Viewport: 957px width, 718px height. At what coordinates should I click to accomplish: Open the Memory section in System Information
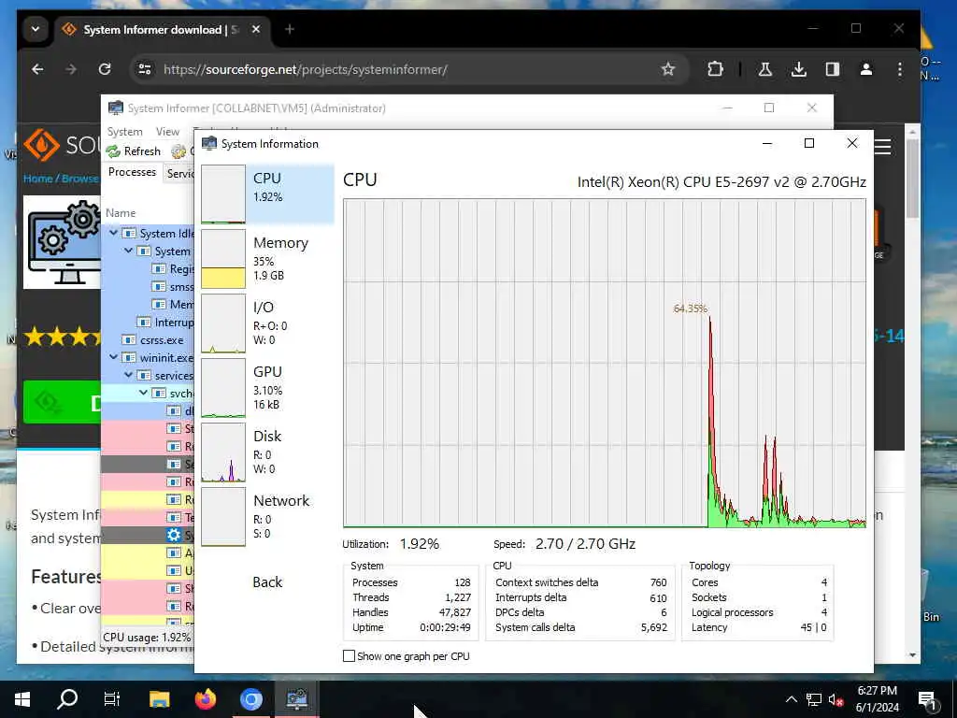click(x=267, y=259)
